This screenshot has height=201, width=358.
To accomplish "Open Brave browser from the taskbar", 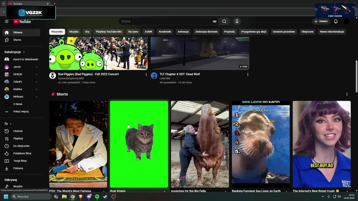I will [81, 197].
